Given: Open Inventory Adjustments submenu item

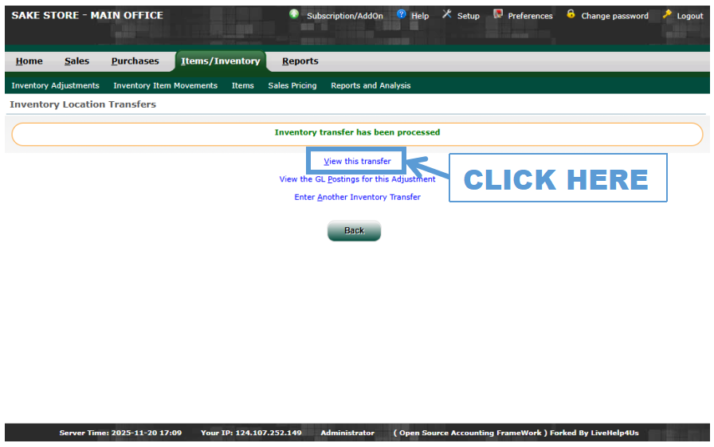Looking at the screenshot, I should [55, 85].
